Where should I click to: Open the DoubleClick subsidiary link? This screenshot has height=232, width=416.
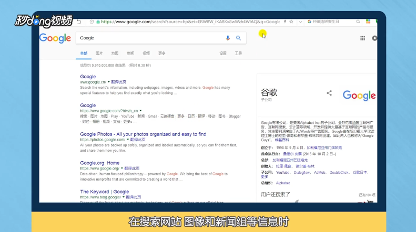(339, 172)
